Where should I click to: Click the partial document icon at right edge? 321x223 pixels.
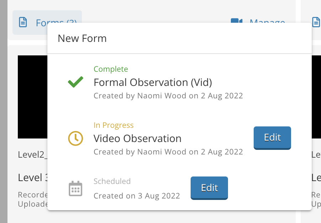point(316,22)
